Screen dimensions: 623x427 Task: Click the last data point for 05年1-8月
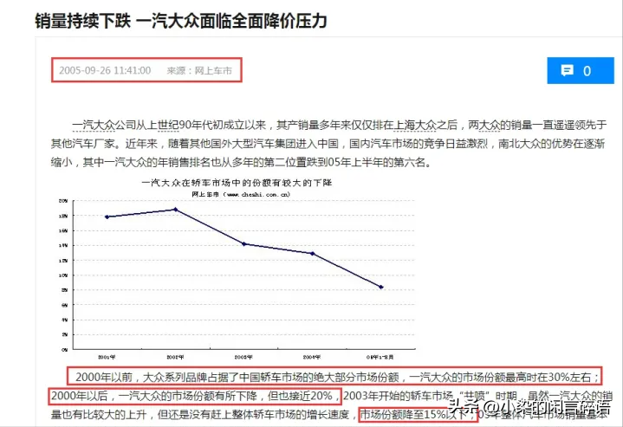click(x=381, y=287)
